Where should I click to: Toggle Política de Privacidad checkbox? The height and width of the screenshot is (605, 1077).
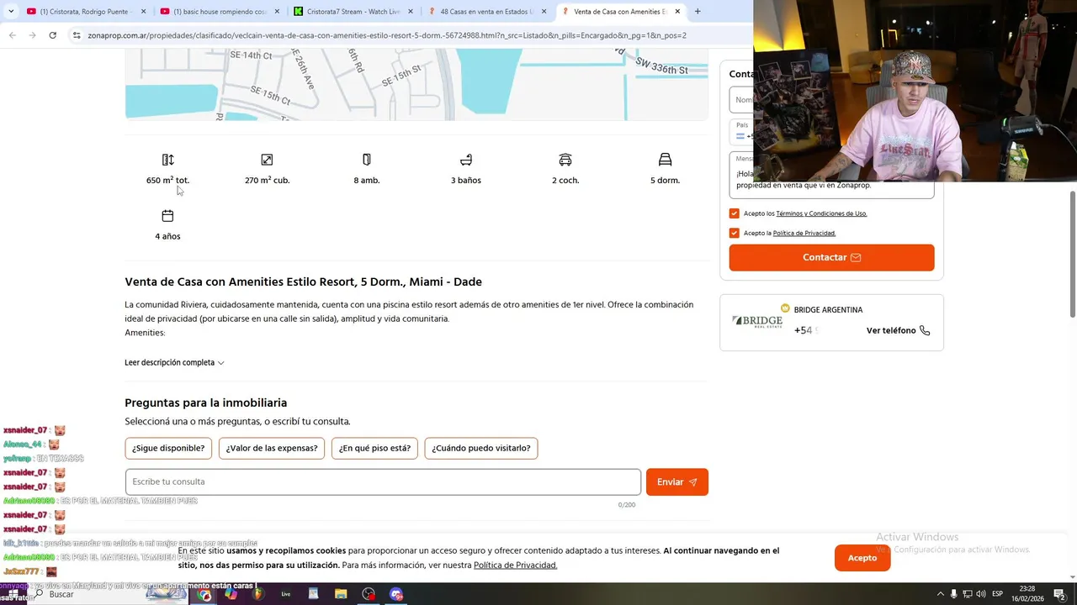[735, 233]
